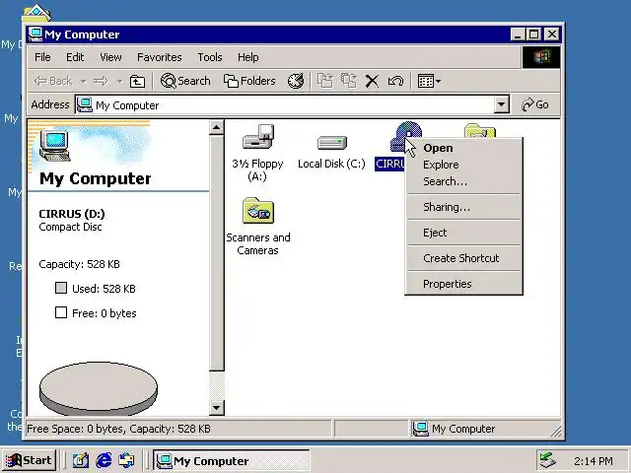Image resolution: width=631 pixels, height=473 pixels.
Task: Open the Back history dropdown arrow
Action: [x=83, y=81]
